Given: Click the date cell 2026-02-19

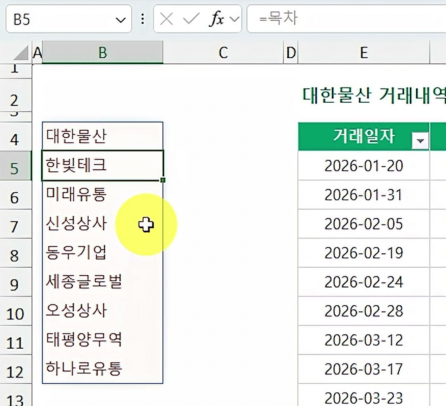Looking at the screenshot, I should tap(364, 253).
